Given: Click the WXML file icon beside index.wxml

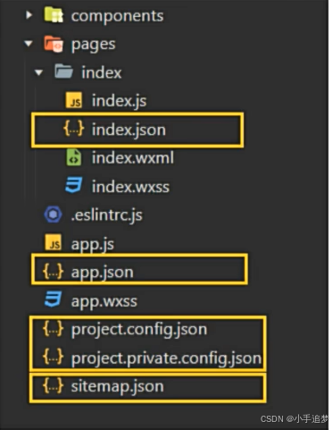Looking at the screenshot, I should pos(74,157).
